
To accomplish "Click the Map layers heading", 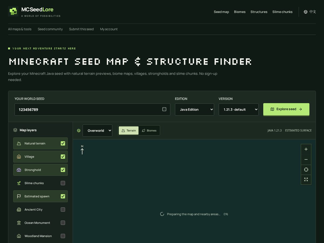I will (x=28, y=130).
